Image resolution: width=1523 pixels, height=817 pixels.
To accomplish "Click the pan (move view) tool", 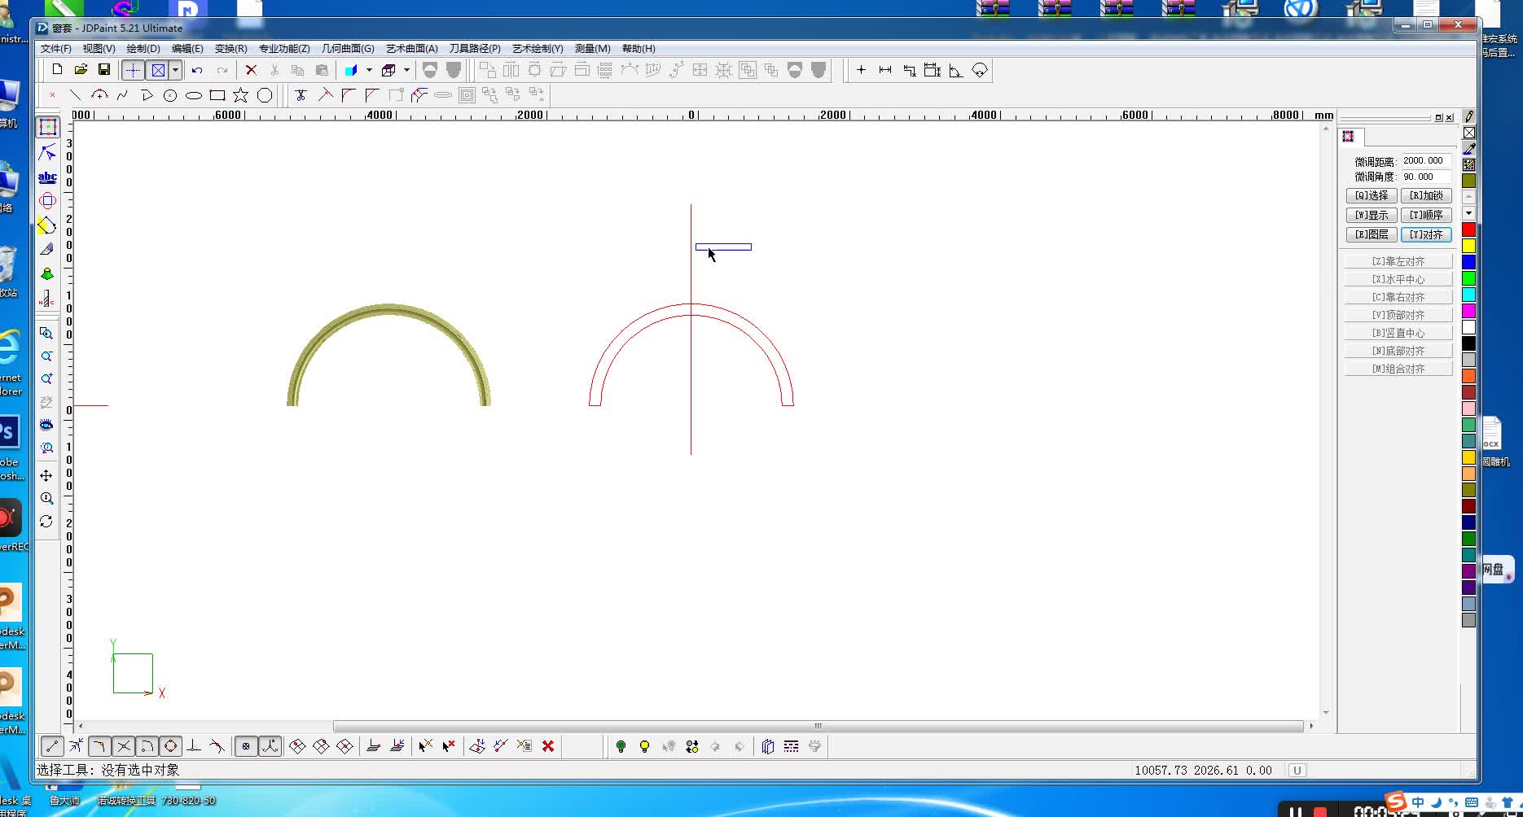I will point(46,475).
